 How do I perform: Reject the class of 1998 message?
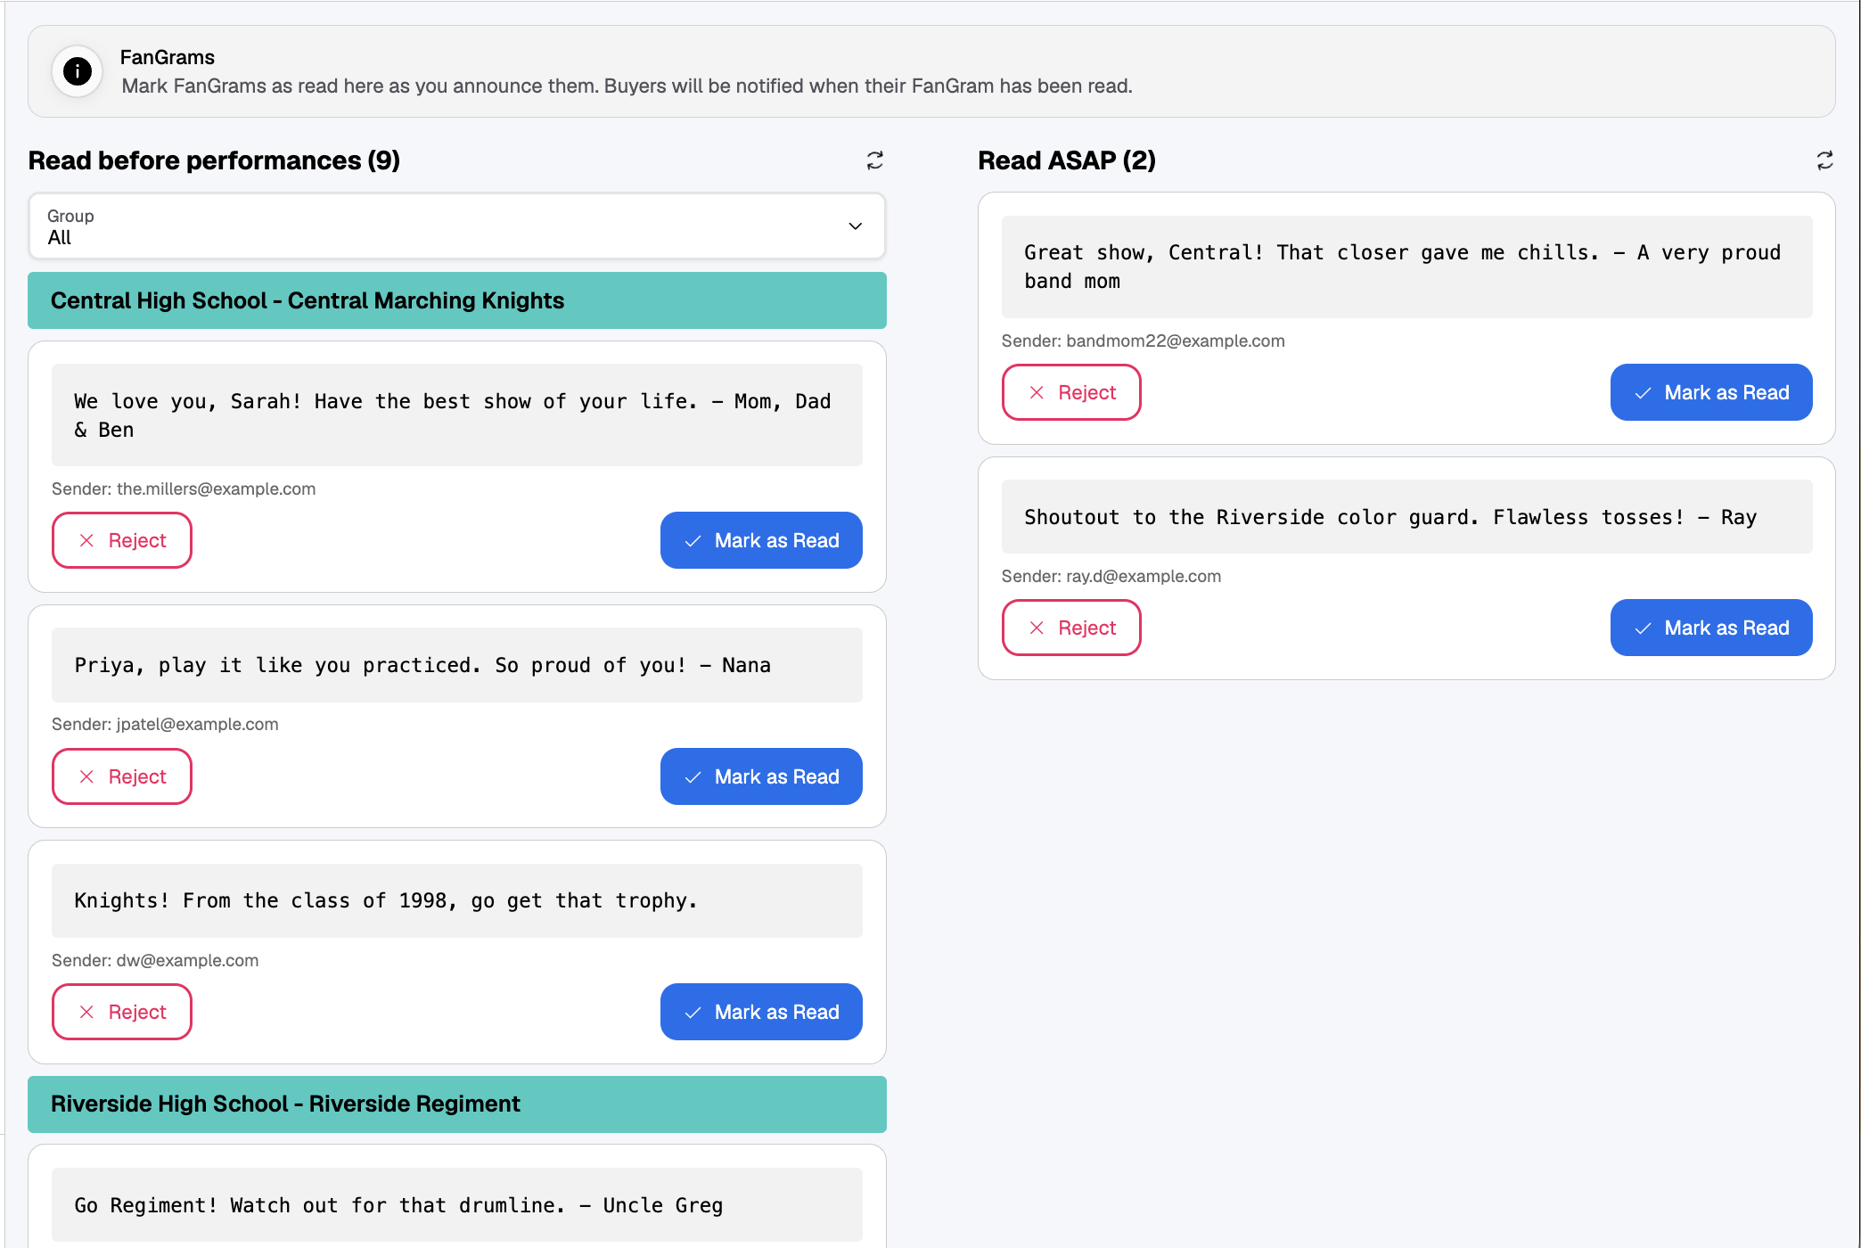[122, 1012]
